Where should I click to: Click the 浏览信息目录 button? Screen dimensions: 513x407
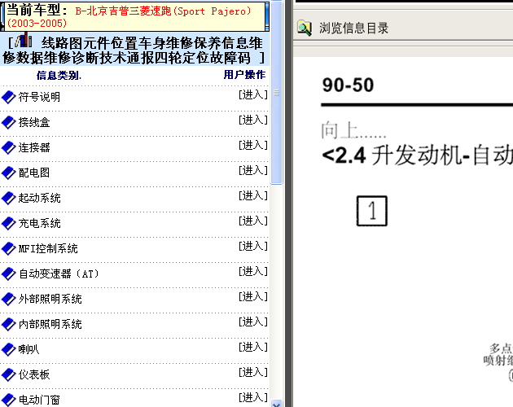(x=343, y=28)
